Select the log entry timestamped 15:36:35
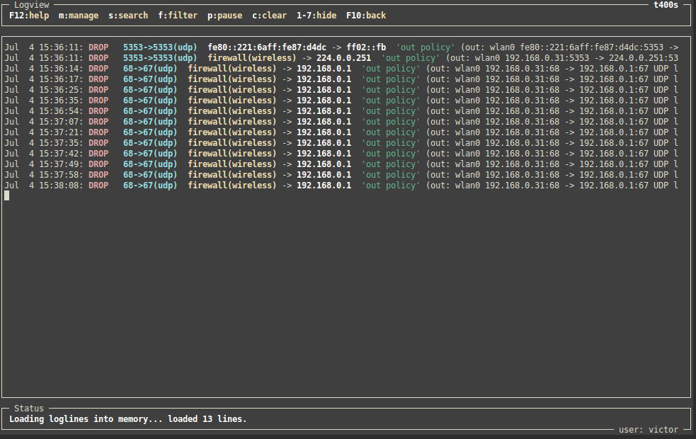 (342, 101)
